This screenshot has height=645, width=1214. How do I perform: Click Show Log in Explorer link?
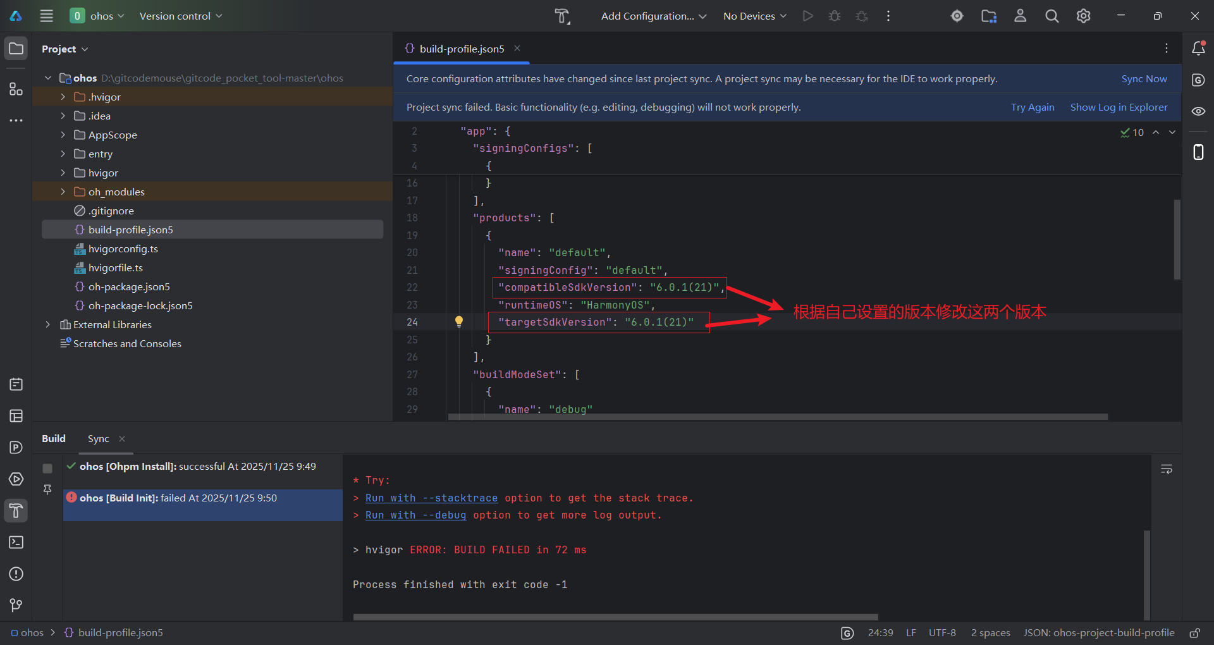pos(1119,107)
